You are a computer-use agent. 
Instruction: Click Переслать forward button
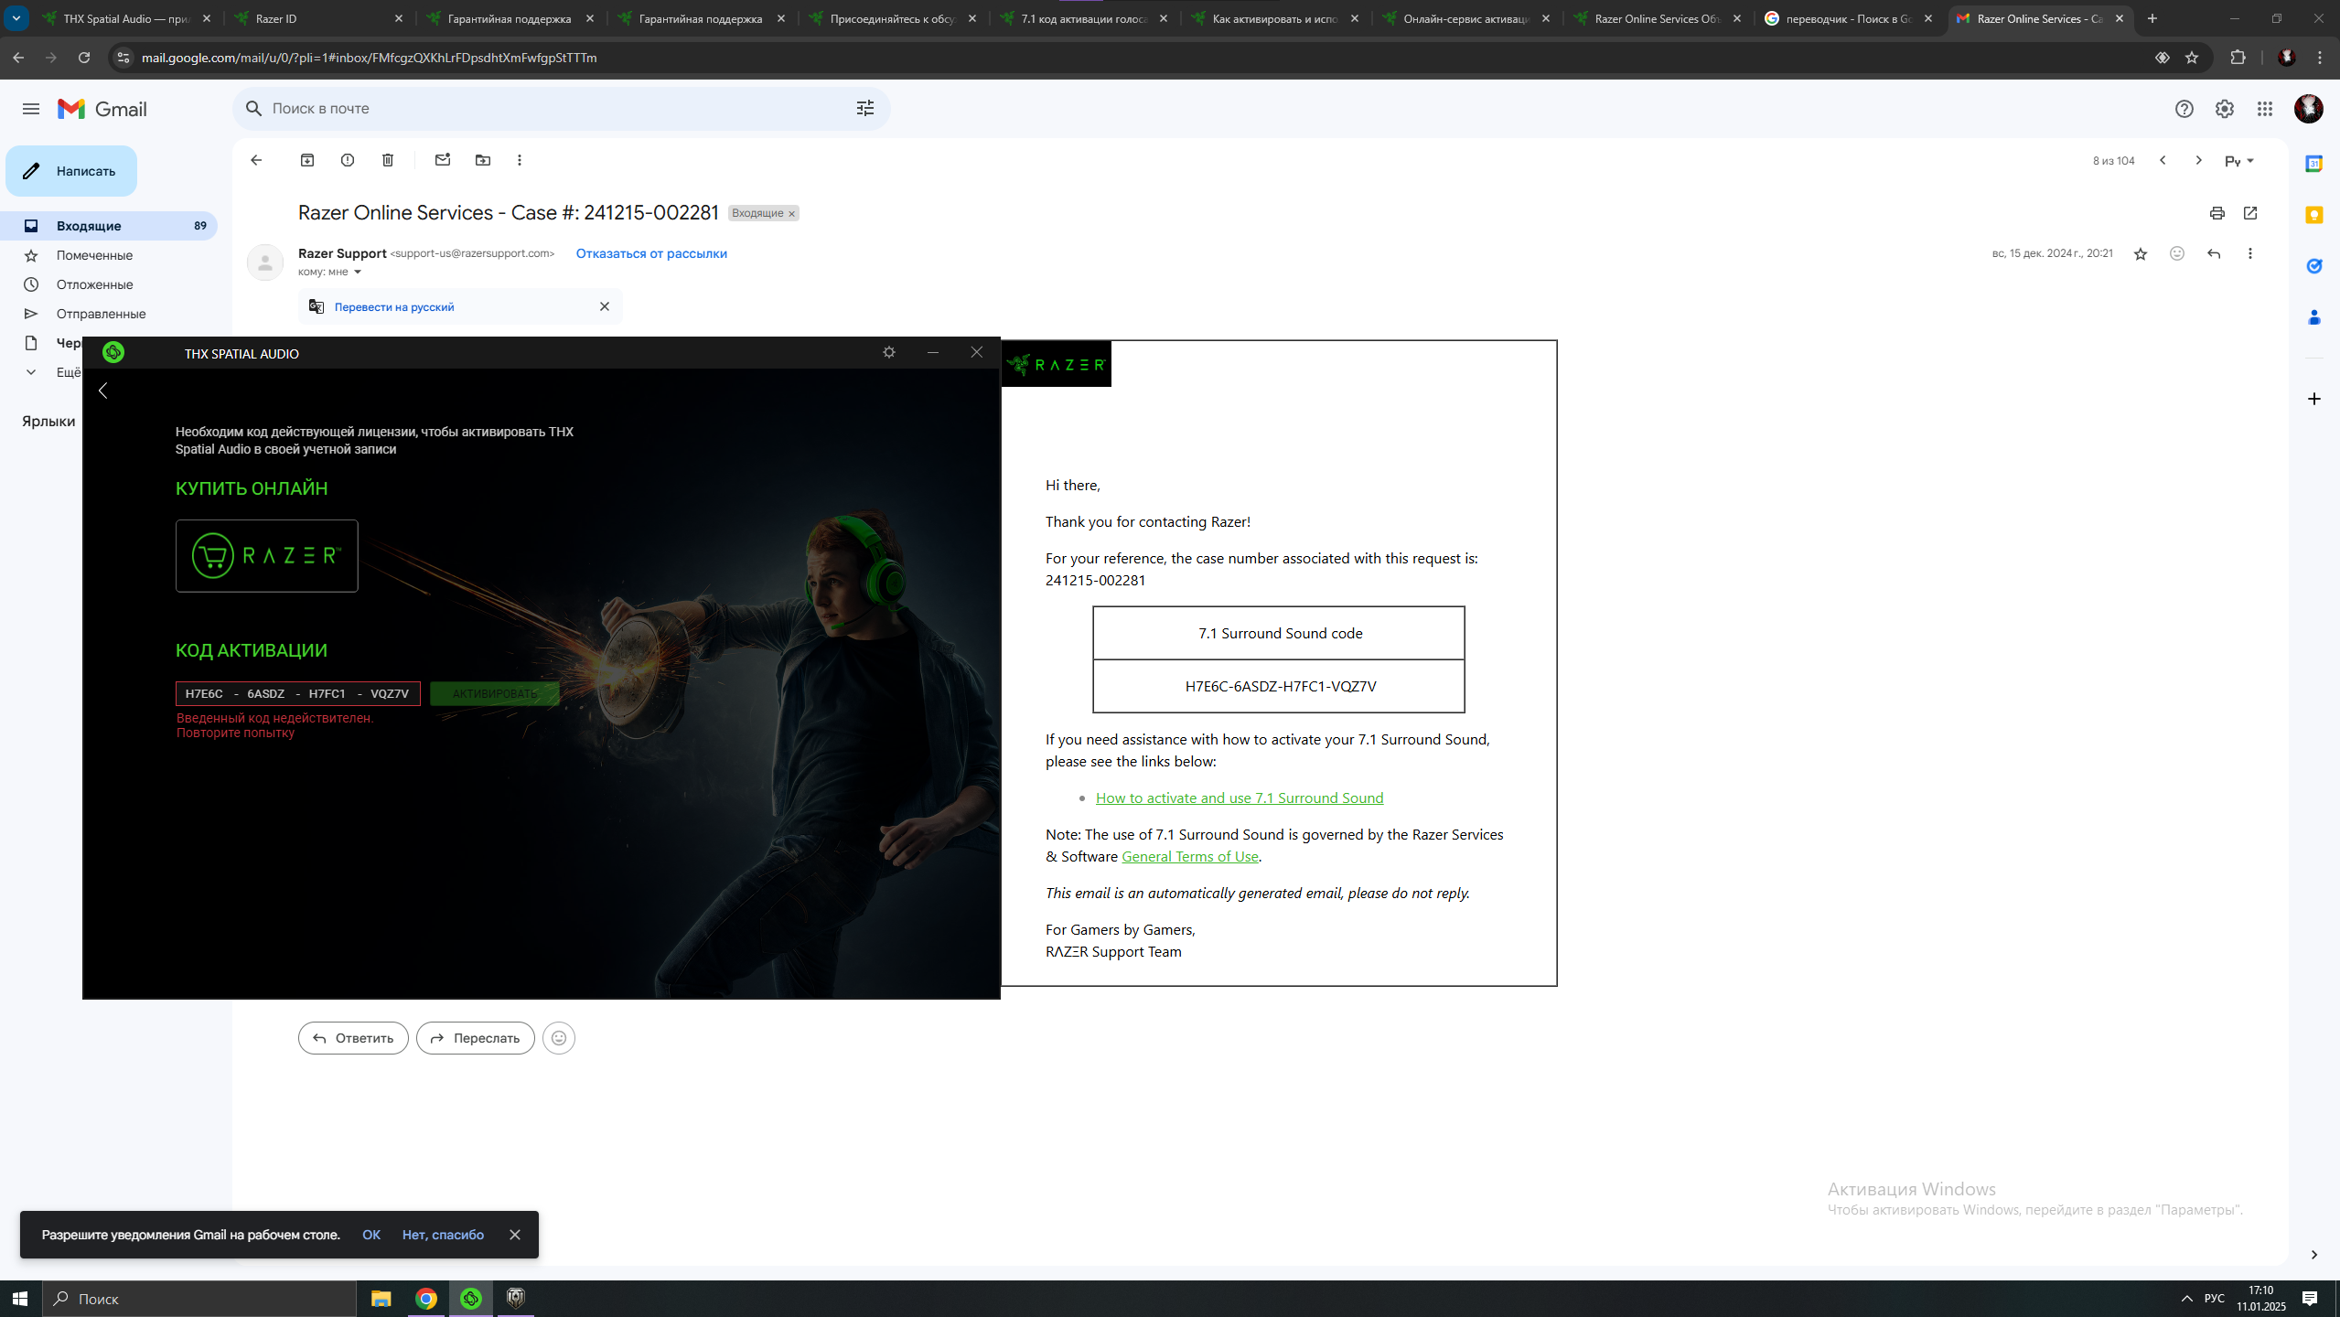coord(476,1038)
